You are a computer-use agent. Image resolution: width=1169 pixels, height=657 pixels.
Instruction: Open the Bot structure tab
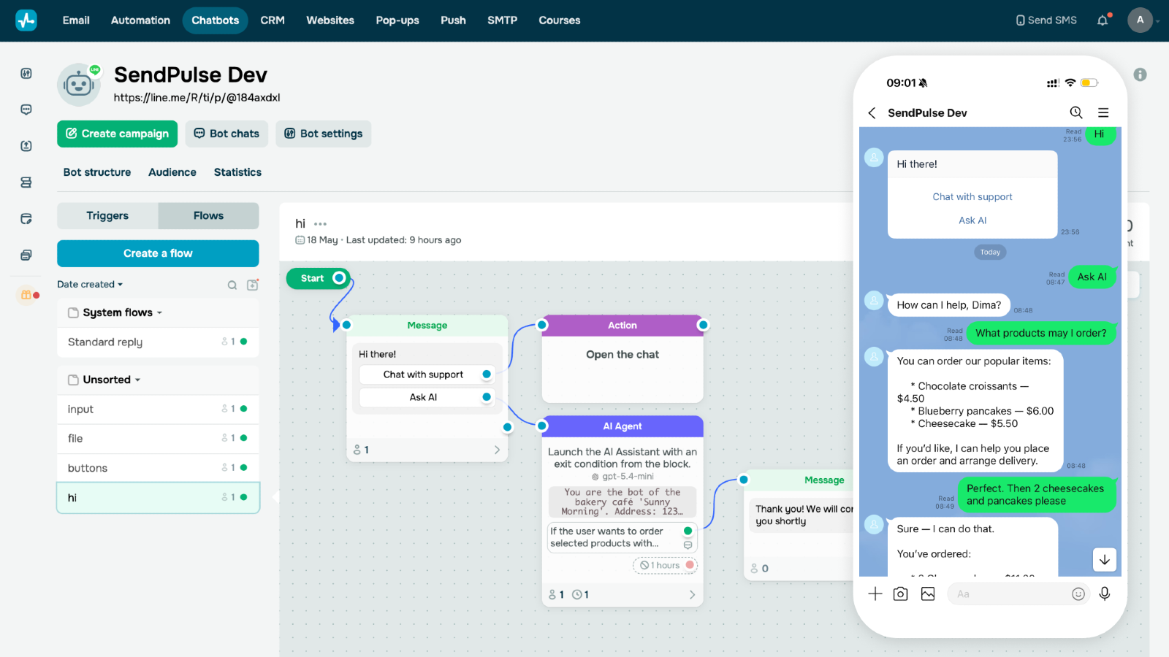(x=97, y=172)
